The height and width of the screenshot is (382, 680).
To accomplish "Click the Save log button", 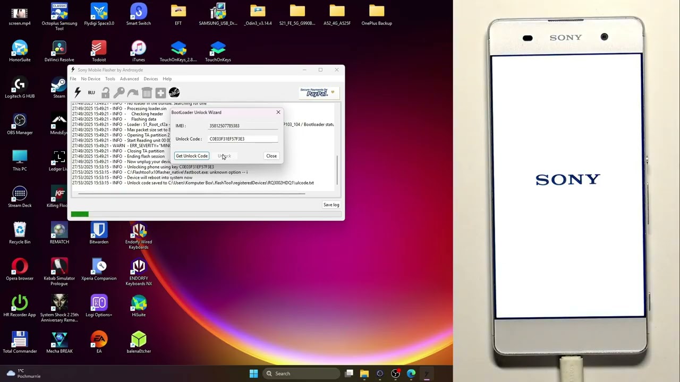I will tap(331, 205).
